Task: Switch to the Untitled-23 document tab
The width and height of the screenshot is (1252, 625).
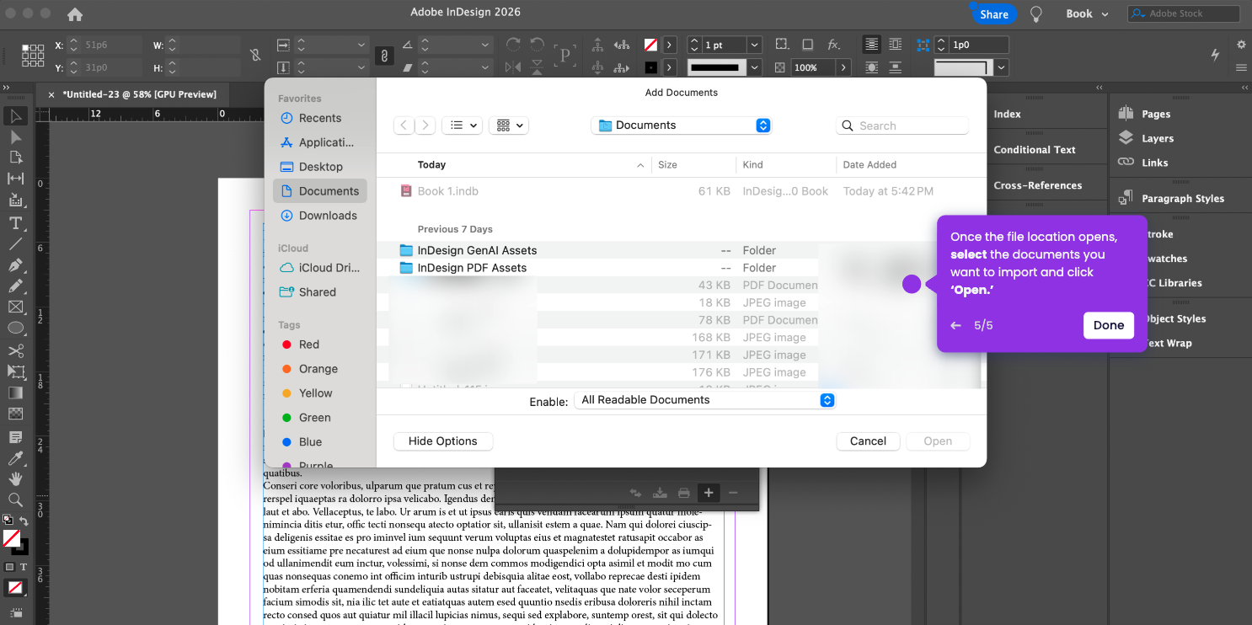Action: 139,94
